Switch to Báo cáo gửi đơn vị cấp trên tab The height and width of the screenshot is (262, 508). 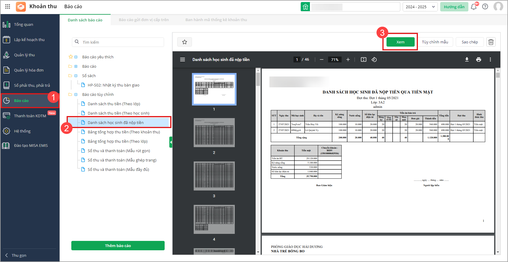coord(144,20)
